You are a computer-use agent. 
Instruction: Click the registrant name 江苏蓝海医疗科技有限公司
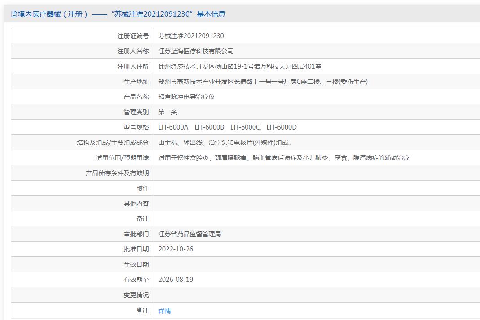point(196,51)
